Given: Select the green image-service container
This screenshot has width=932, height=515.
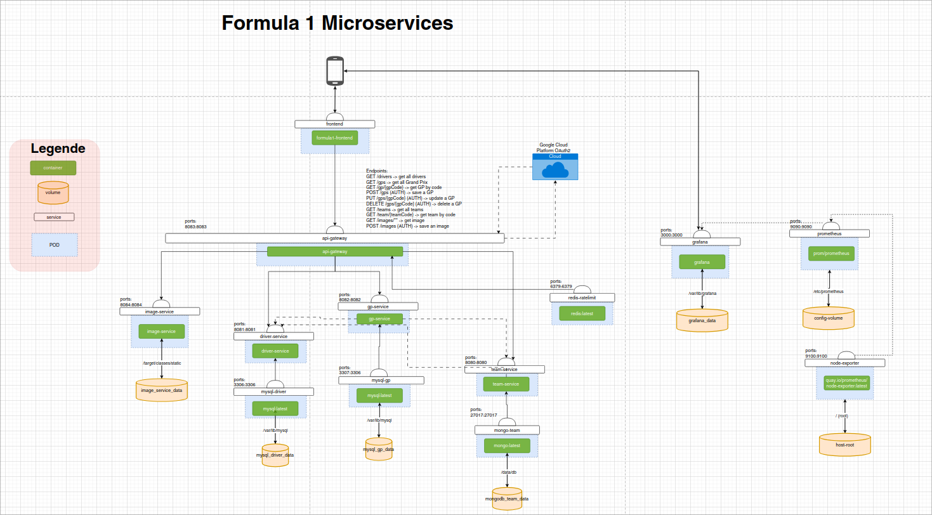Looking at the screenshot, I should [x=161, y=331].
